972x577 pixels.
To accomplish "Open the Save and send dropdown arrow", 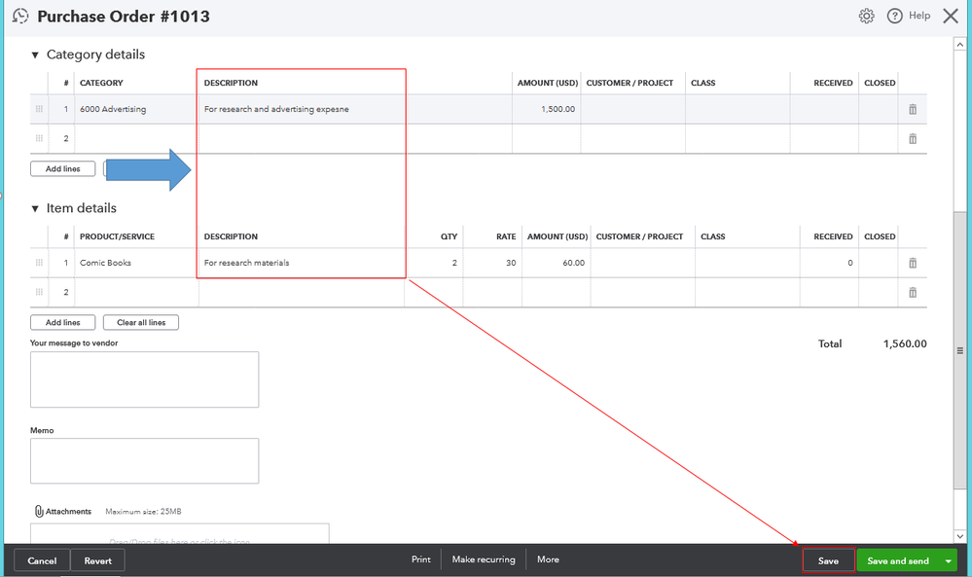I will click(948, 560).
